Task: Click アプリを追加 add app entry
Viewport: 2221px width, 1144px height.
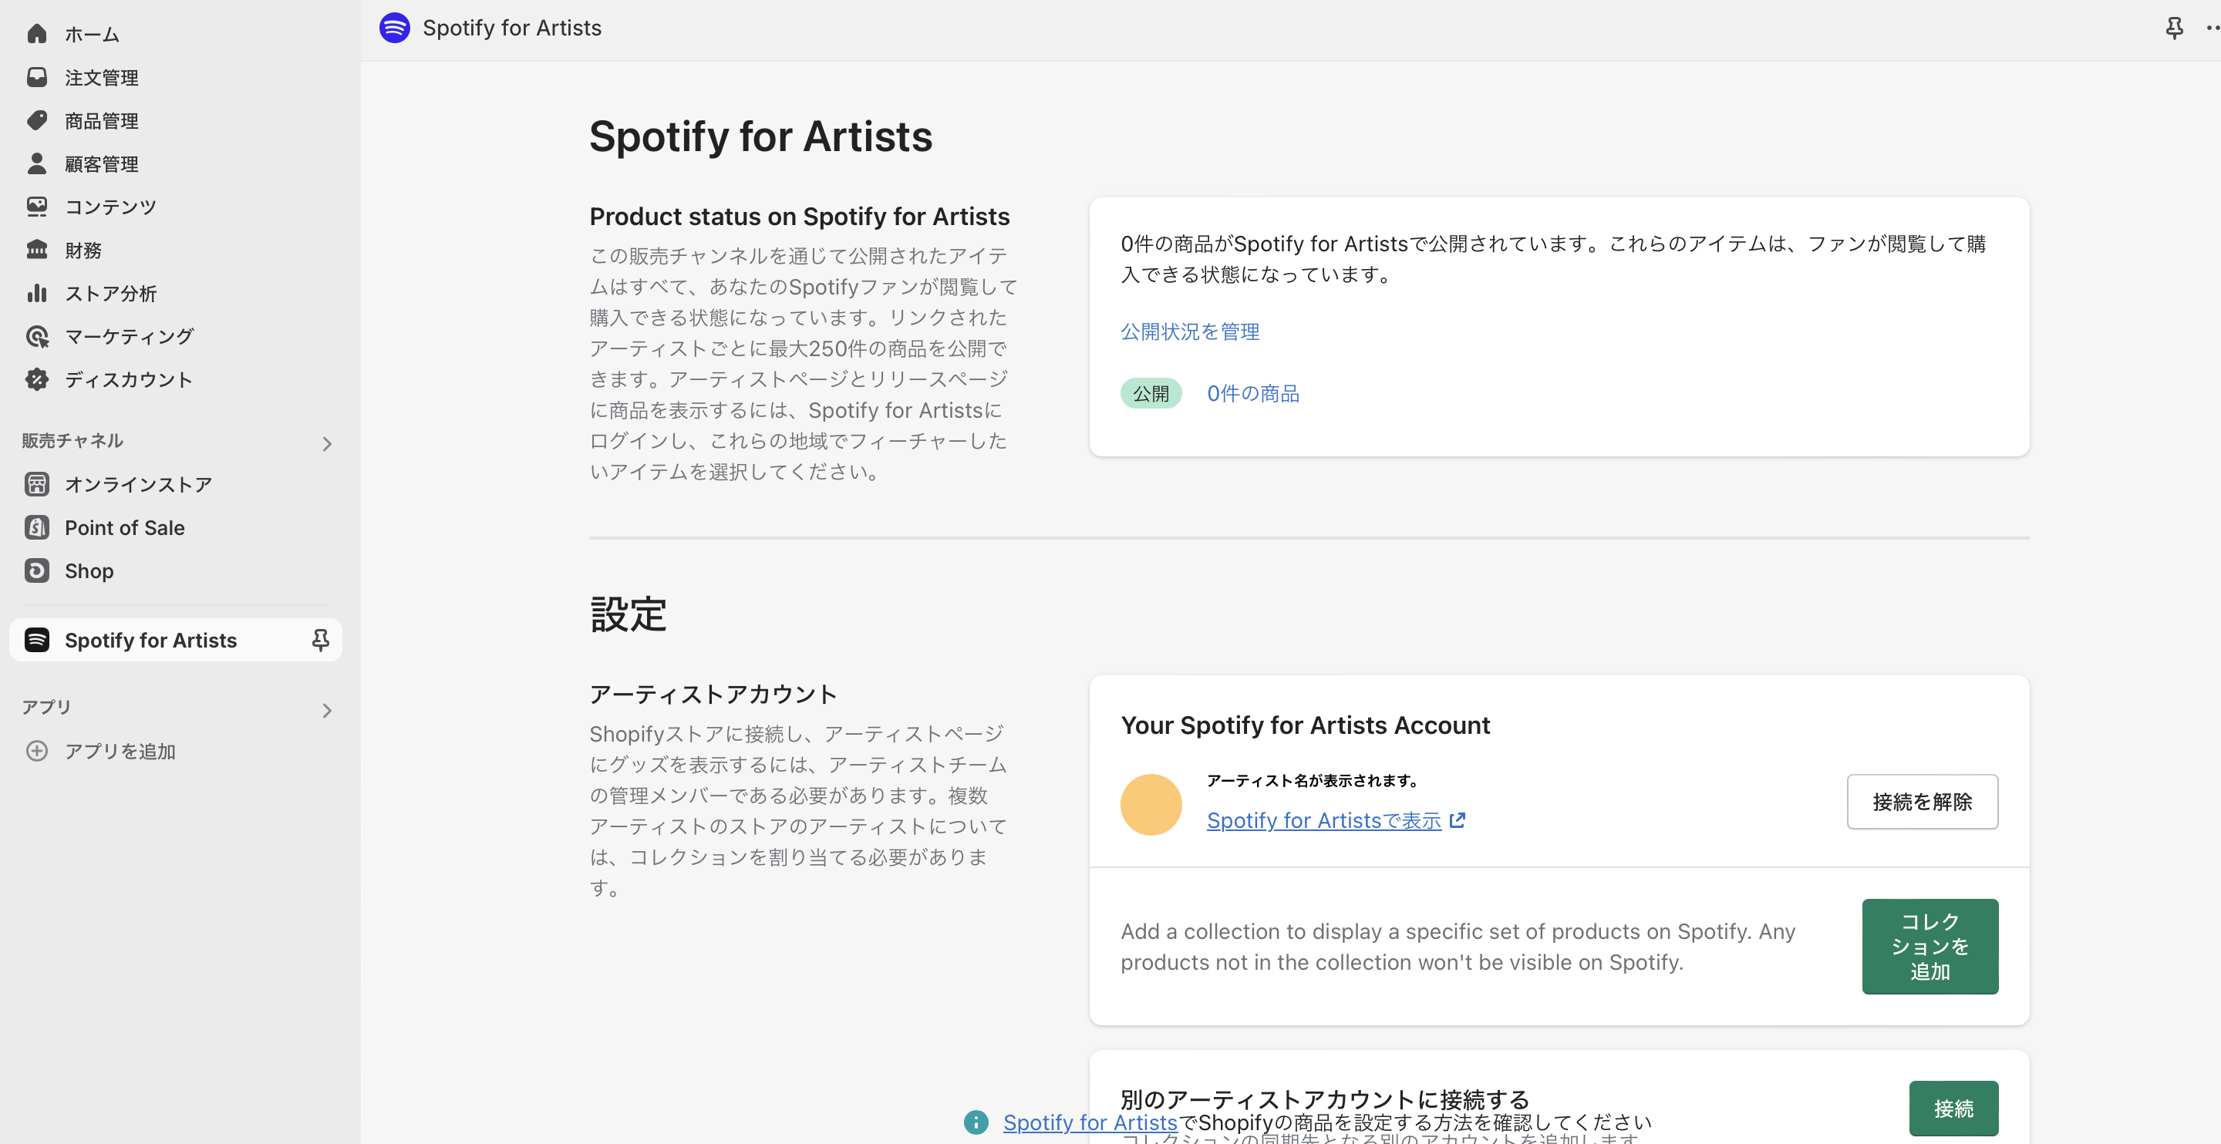Action: tap(119, 750)
